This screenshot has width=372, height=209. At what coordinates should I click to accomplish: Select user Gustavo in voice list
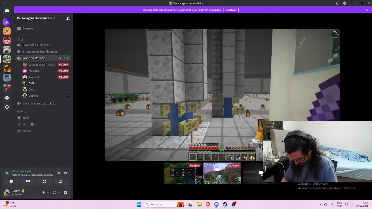[46, 96]
